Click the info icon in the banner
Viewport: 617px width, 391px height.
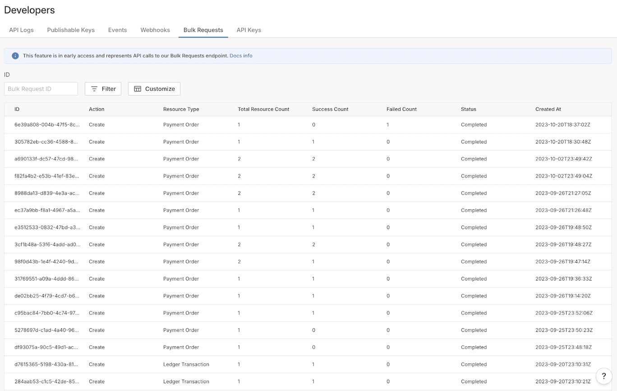tap(15, 55)
